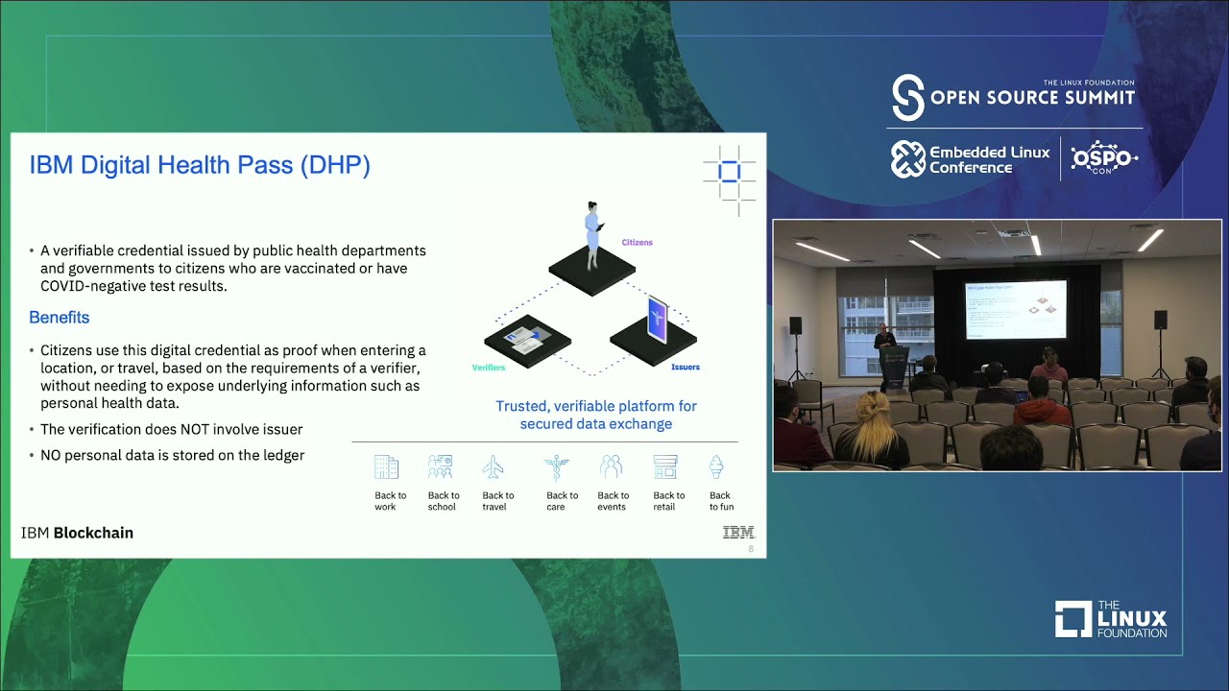Image resolution: width=1229 pixels, height=691 pixels.
Task: Click the slide title IBM Digital Health Pass (DHP)
Action: [x=200, y=165]
